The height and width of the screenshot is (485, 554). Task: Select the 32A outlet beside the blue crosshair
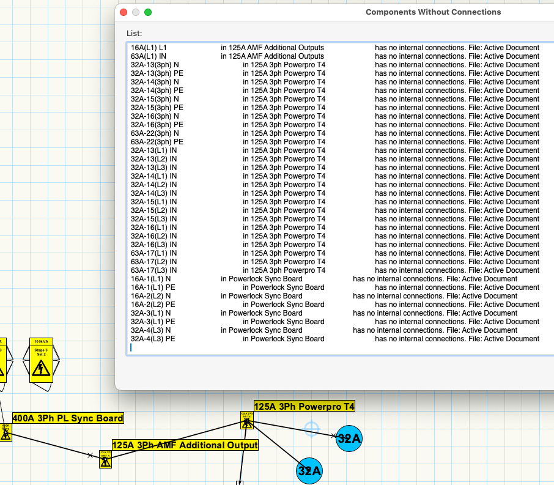[349, 438]
